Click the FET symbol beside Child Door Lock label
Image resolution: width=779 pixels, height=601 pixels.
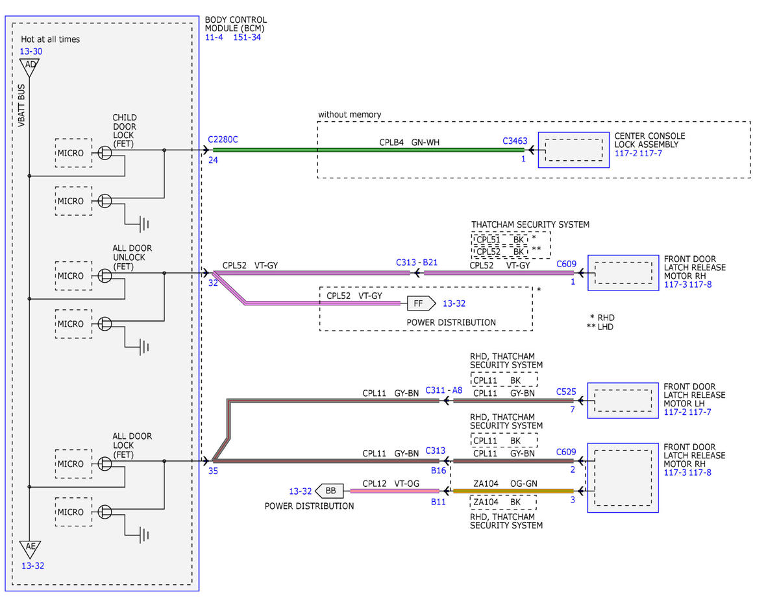104,152
